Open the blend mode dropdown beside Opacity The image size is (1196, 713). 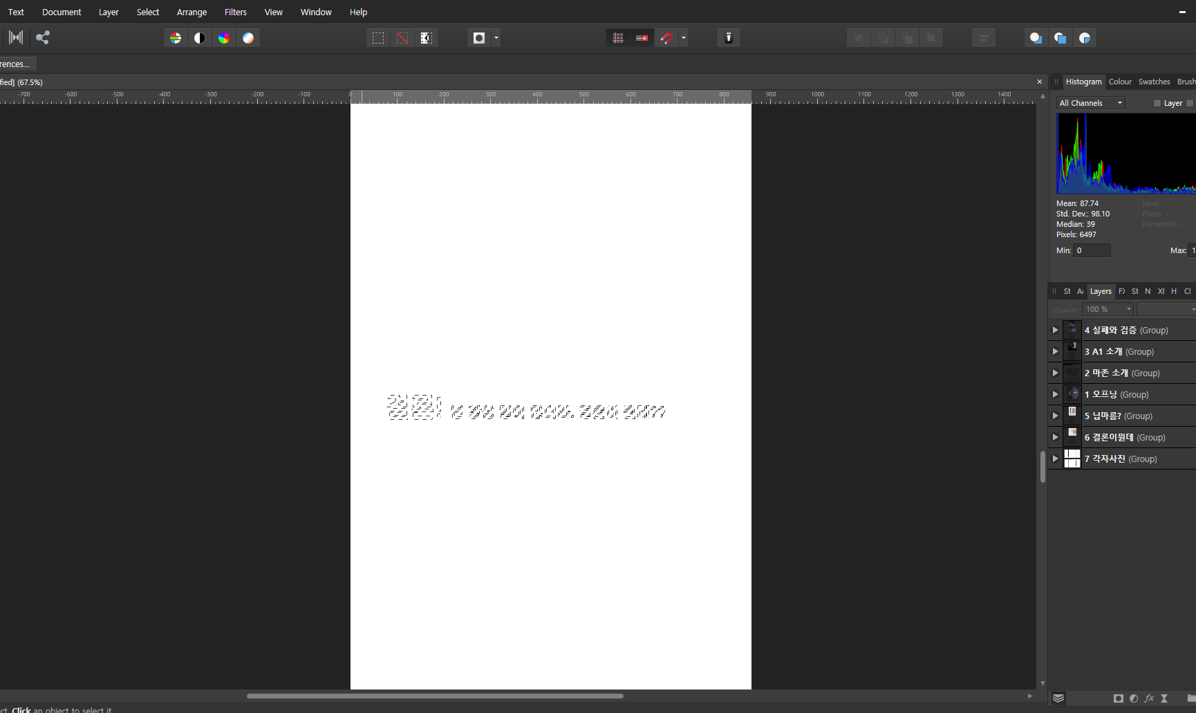point(1167,309)
